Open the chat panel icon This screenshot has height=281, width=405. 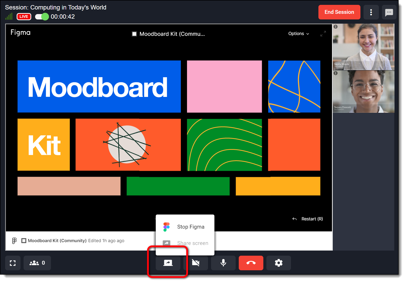(x=389, y=12)
